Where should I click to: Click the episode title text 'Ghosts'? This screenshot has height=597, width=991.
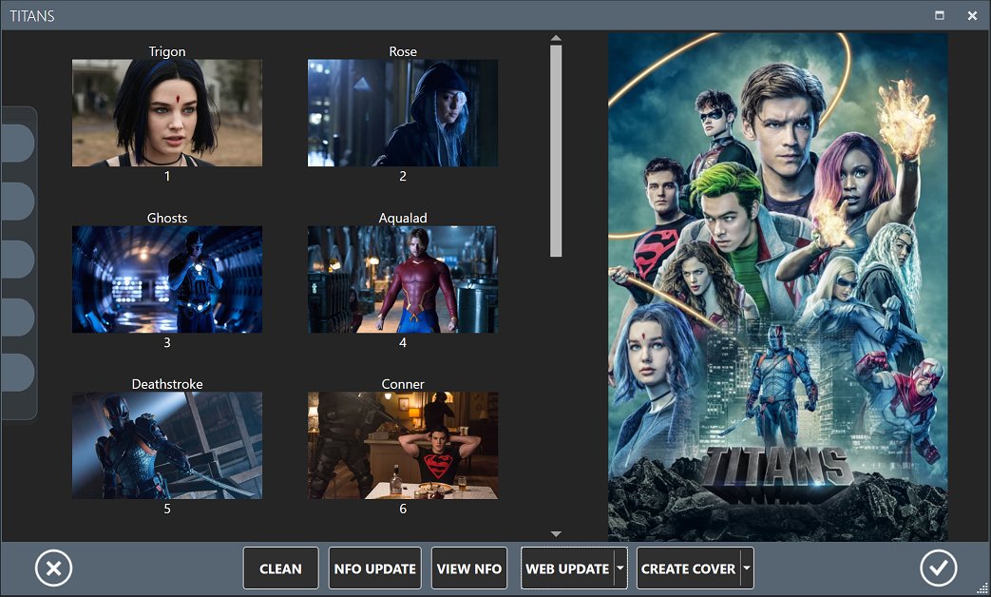tap(167, 218)
